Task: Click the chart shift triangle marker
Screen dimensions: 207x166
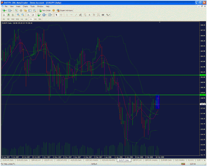Action: [160, 22]
